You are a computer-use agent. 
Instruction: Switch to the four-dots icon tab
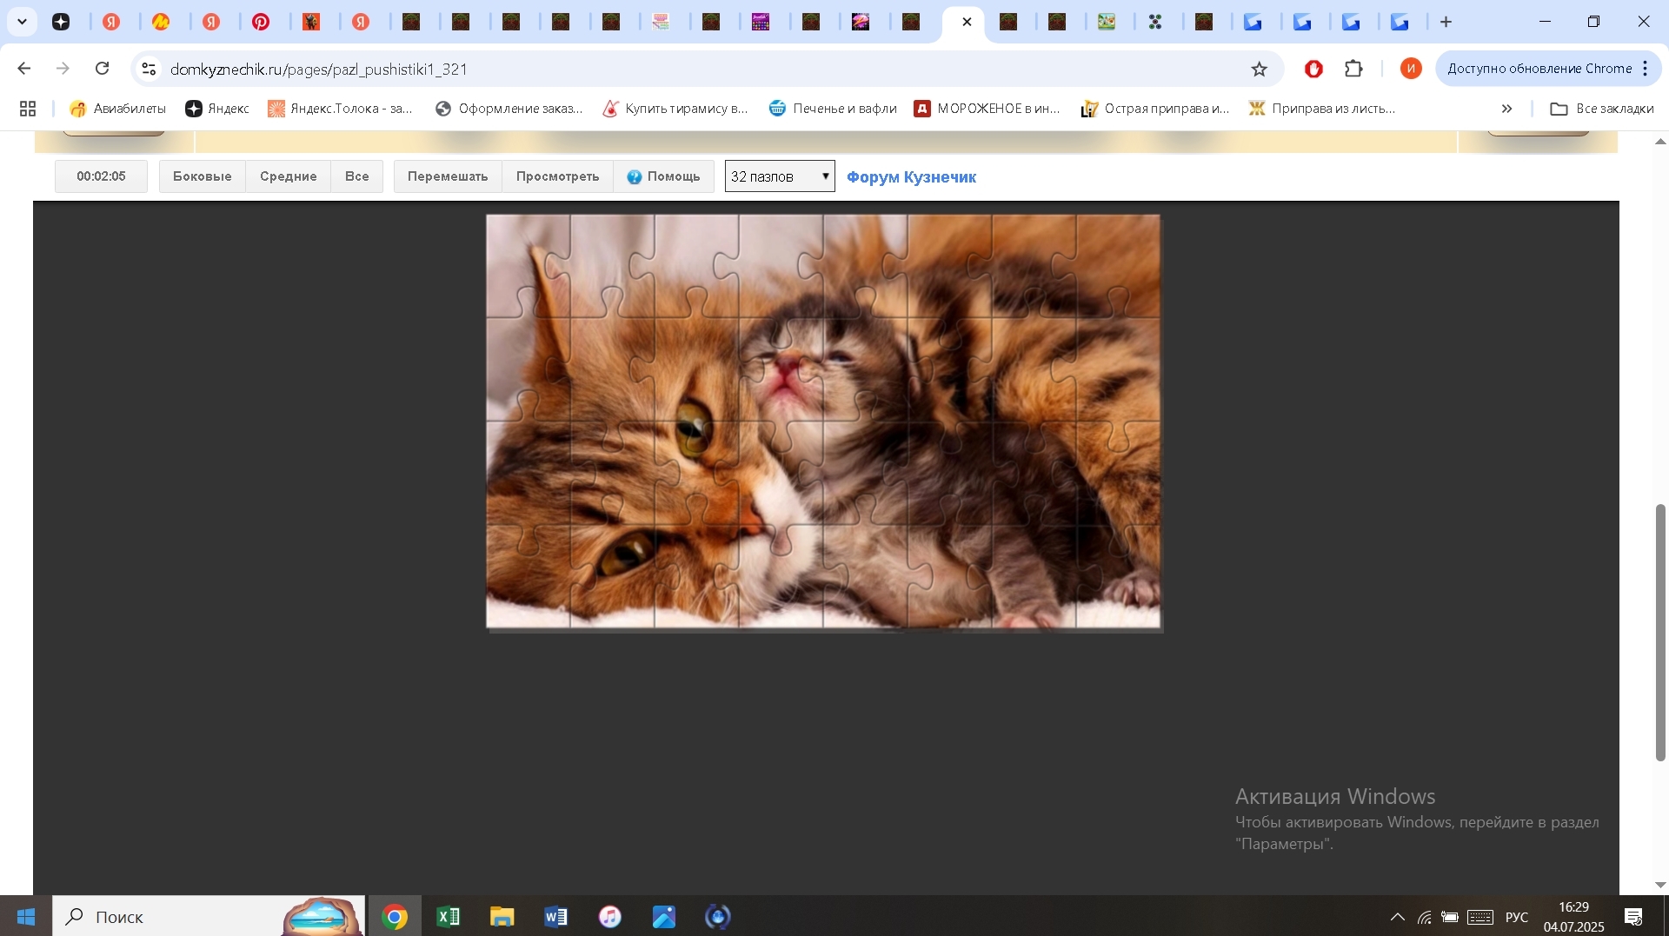click(x=1155, y=22)
